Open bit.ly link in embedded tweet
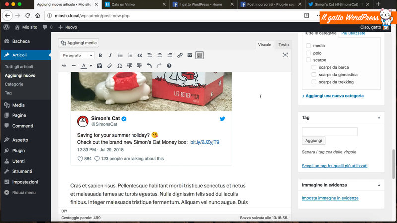The height and width of the screenshot is (223, 397). [204, 142]
